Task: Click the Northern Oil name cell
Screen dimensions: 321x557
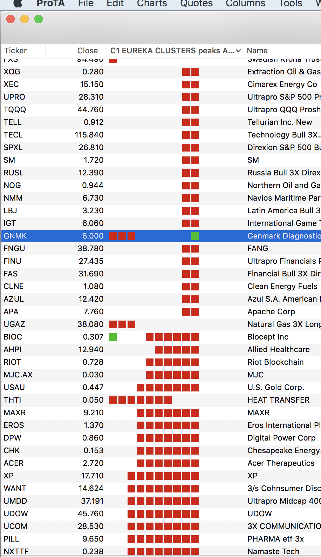Action: (x=284, y=185)
